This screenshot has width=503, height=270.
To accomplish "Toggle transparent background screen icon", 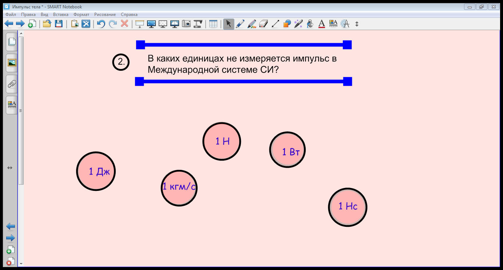I will coord(163,24).
